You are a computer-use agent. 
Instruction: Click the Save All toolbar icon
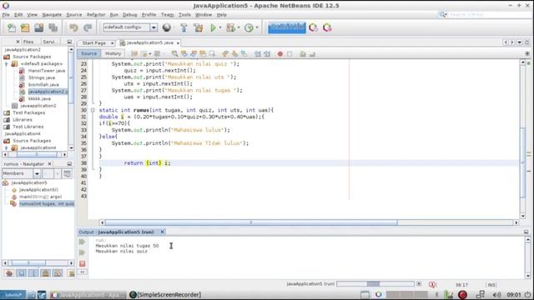point(53,27)
